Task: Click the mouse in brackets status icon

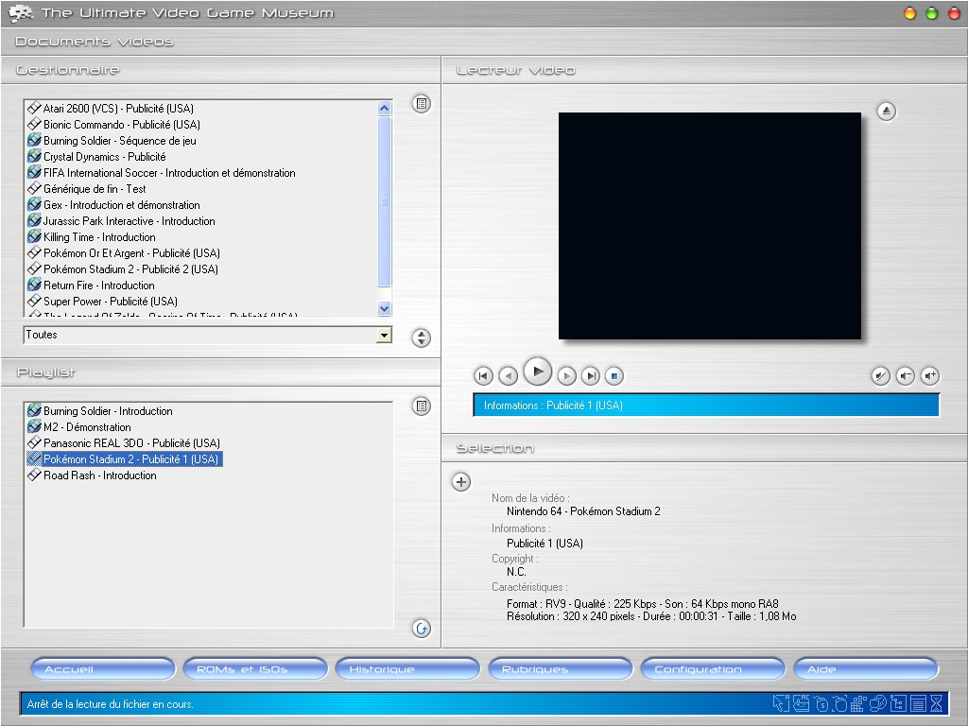Action: 839,703
